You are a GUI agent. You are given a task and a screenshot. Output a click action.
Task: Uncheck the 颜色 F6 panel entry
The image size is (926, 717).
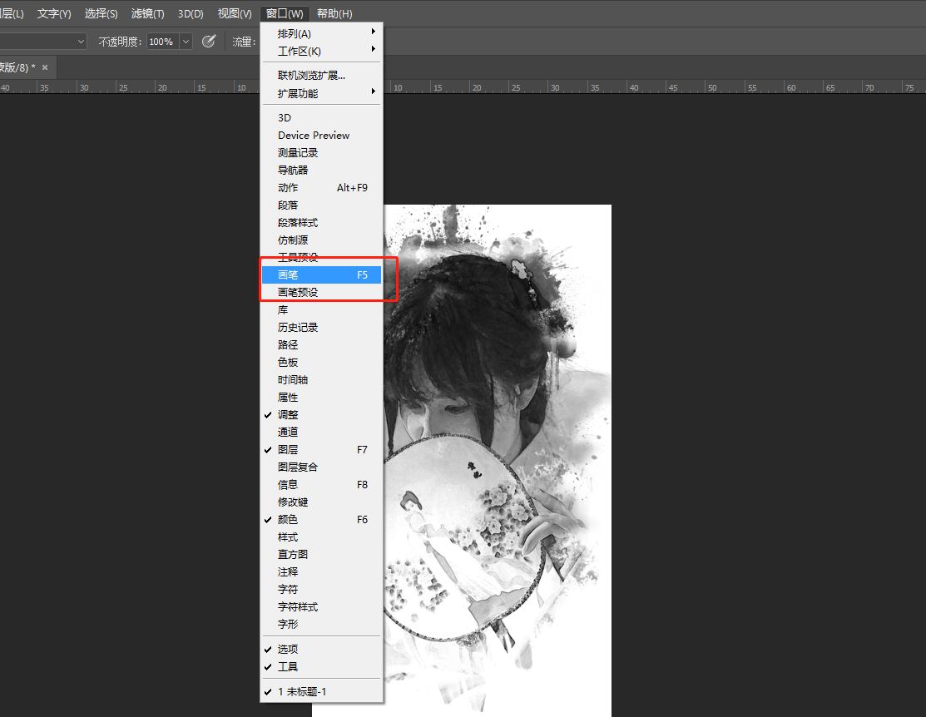click(x=321, y=519)
